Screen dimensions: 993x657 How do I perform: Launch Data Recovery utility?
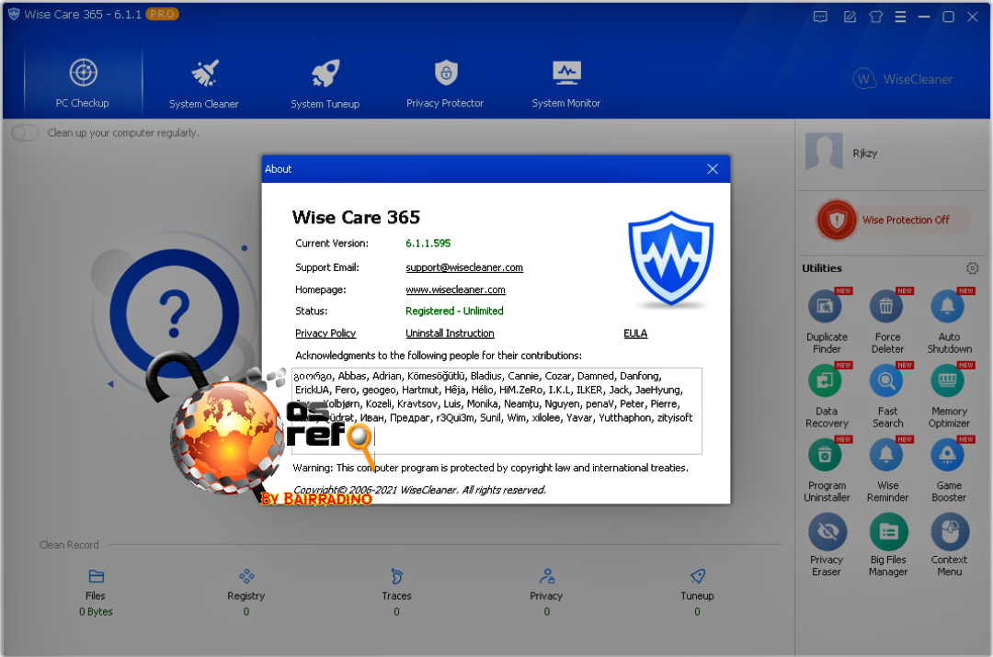(827, 395)
